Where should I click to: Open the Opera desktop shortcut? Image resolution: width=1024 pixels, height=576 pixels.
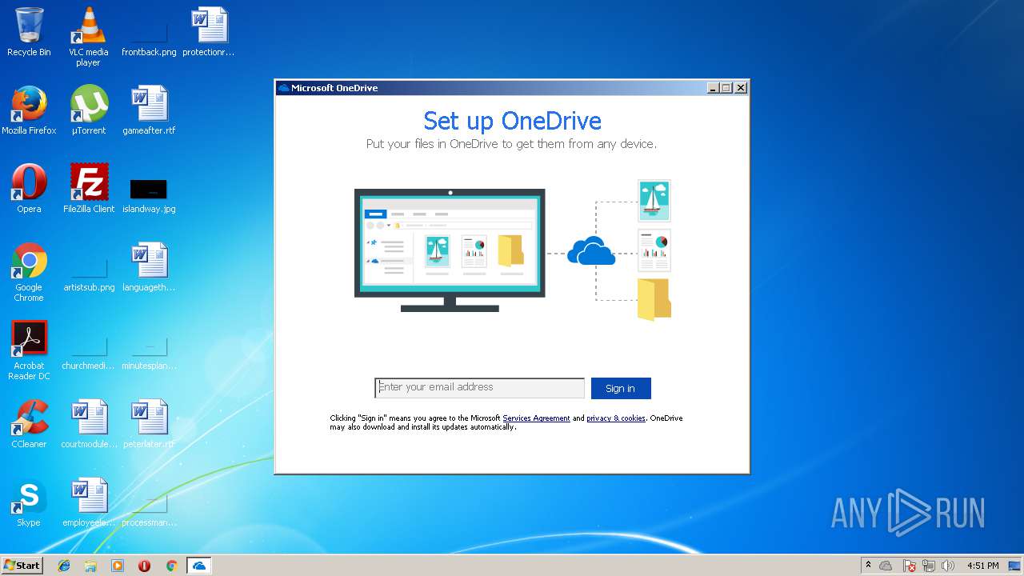[29, 189]
